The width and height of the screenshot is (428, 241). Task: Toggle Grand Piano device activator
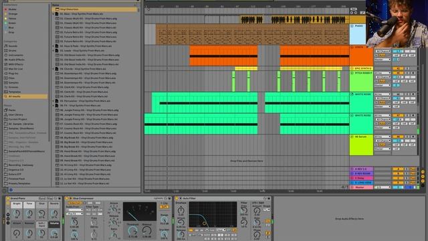click(8, 198)
